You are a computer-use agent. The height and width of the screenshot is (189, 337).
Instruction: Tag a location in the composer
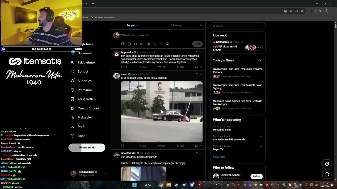[x=161, y=44]
